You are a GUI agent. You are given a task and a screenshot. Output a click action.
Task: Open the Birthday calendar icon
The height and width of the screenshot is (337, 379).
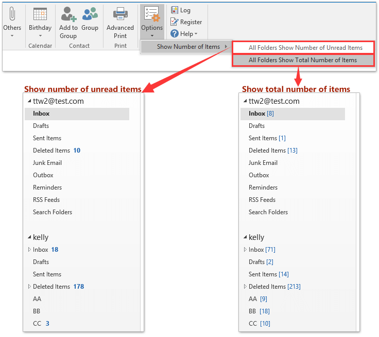(40, 15)
